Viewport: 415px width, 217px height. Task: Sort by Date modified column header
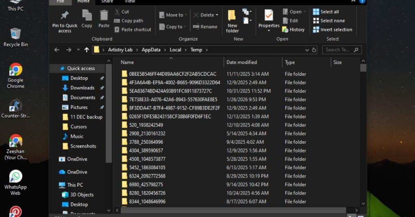(x=242, y=62)
